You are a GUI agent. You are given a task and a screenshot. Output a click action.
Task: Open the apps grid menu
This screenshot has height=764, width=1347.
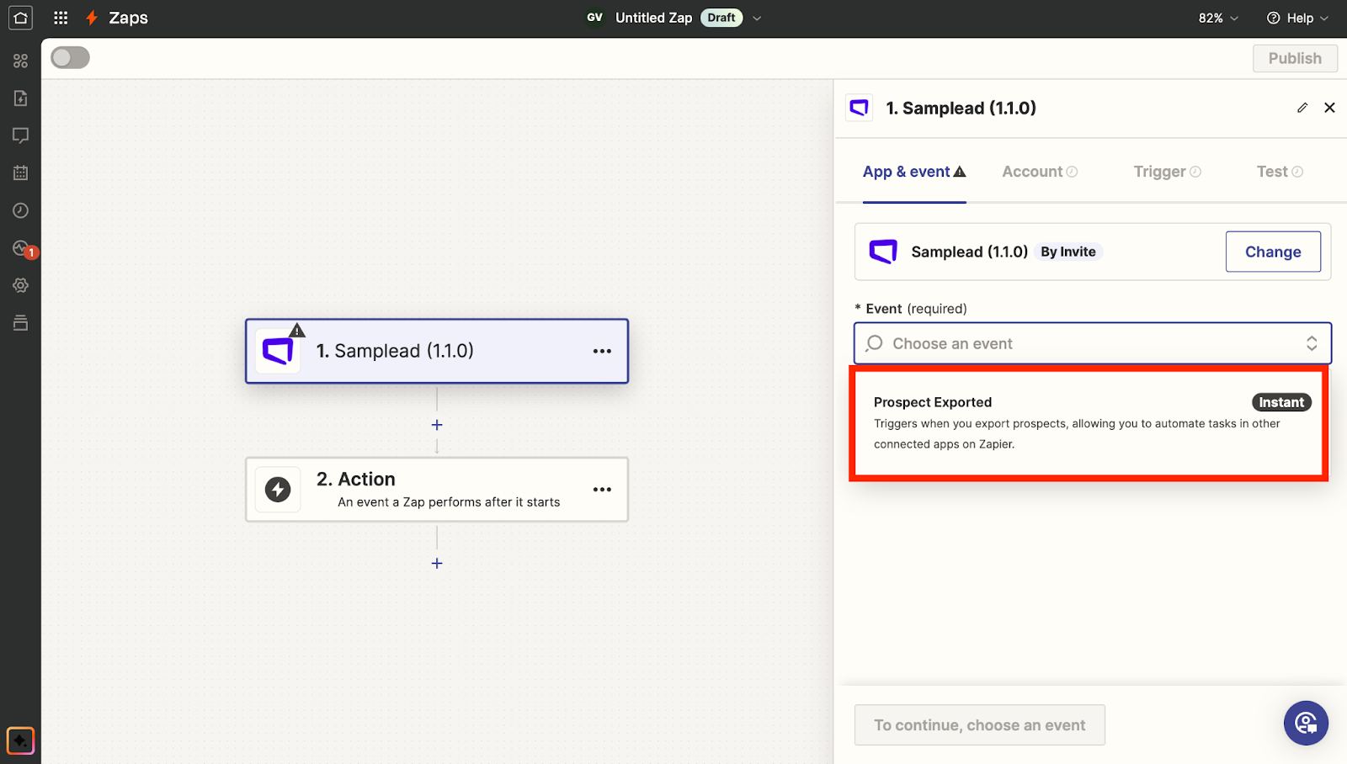tap(61, 18)
